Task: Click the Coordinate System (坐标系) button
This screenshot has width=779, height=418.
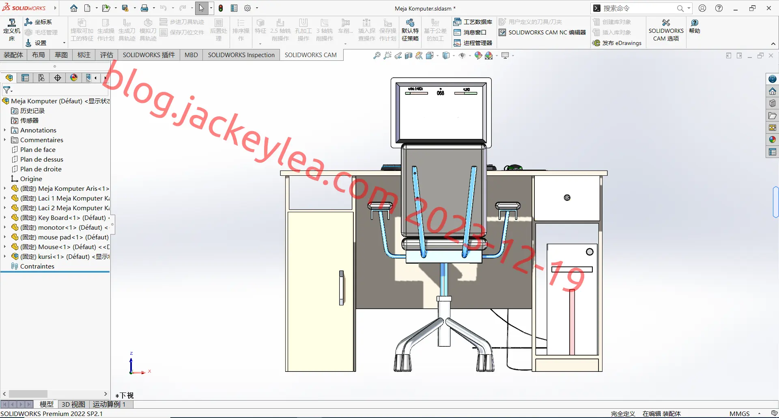Action: coord(39,22)
